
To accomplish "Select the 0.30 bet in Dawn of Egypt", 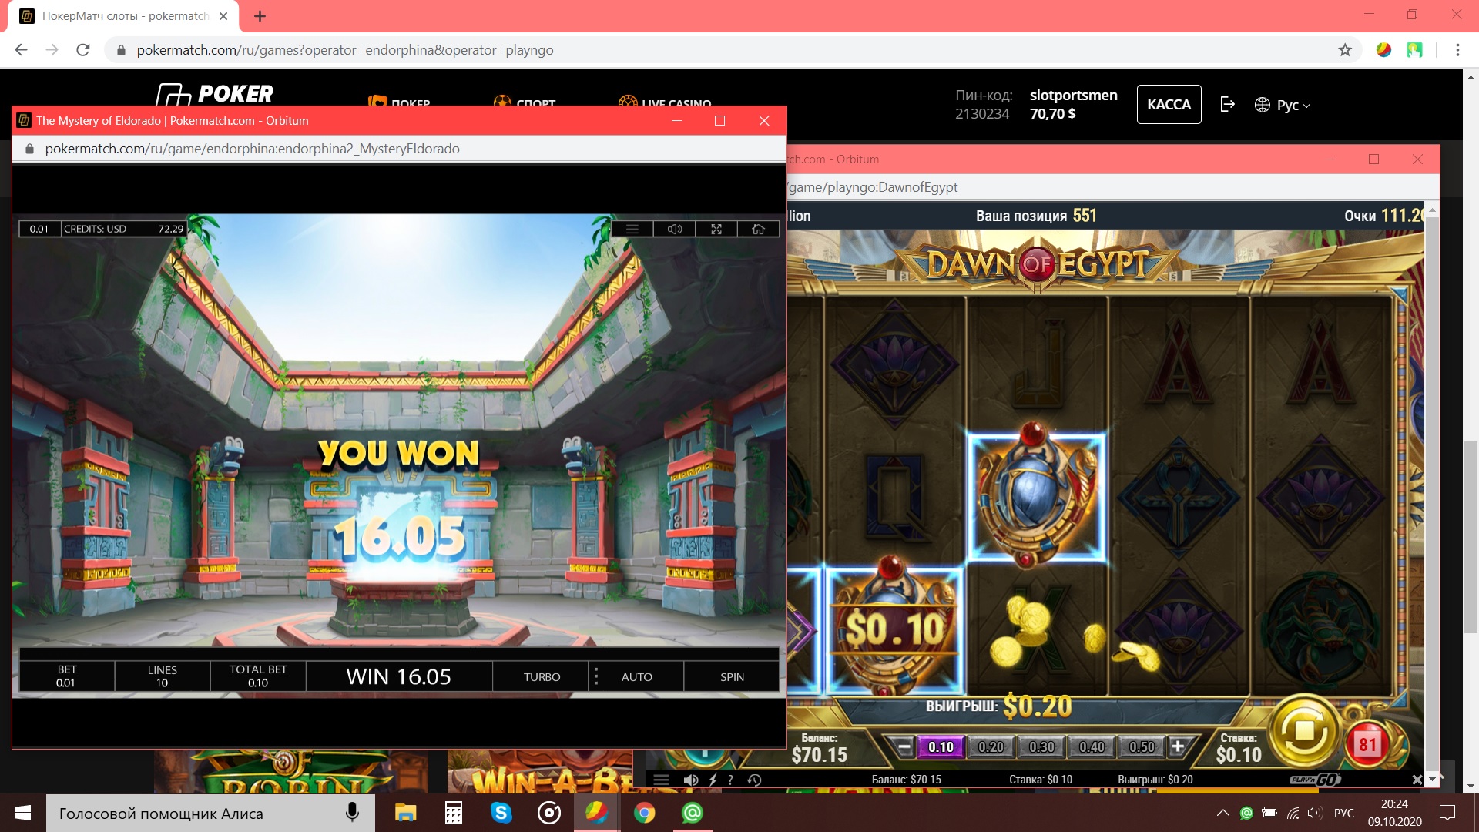I will [1041, 746].
